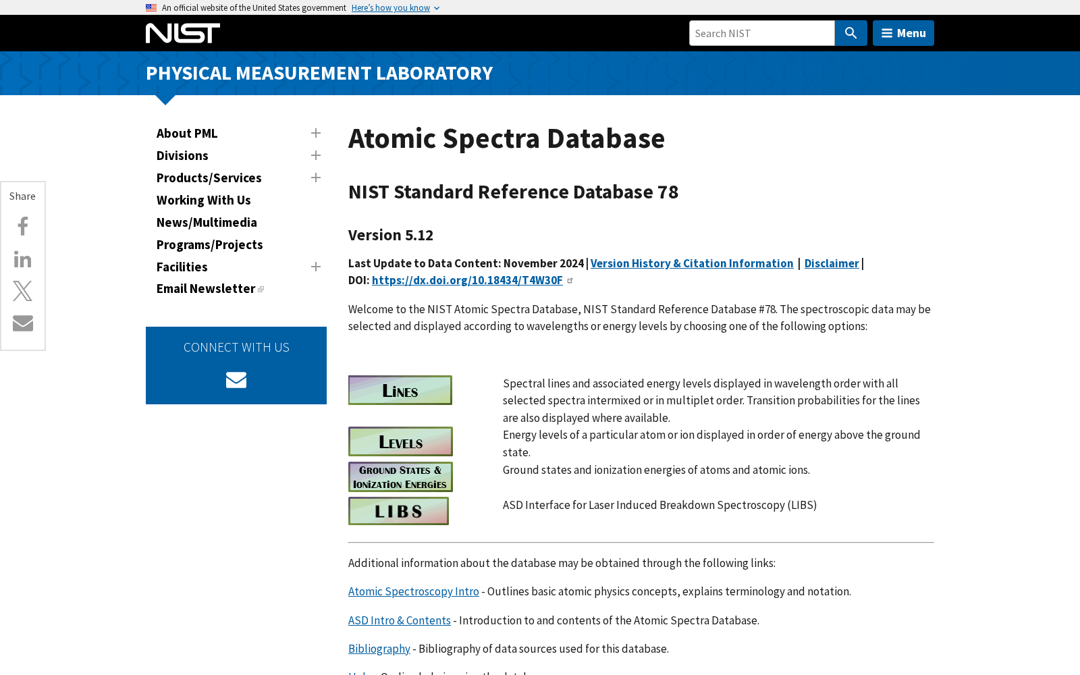
Task: Click Connect With Us envelope icon
Action: coord(236,380)
